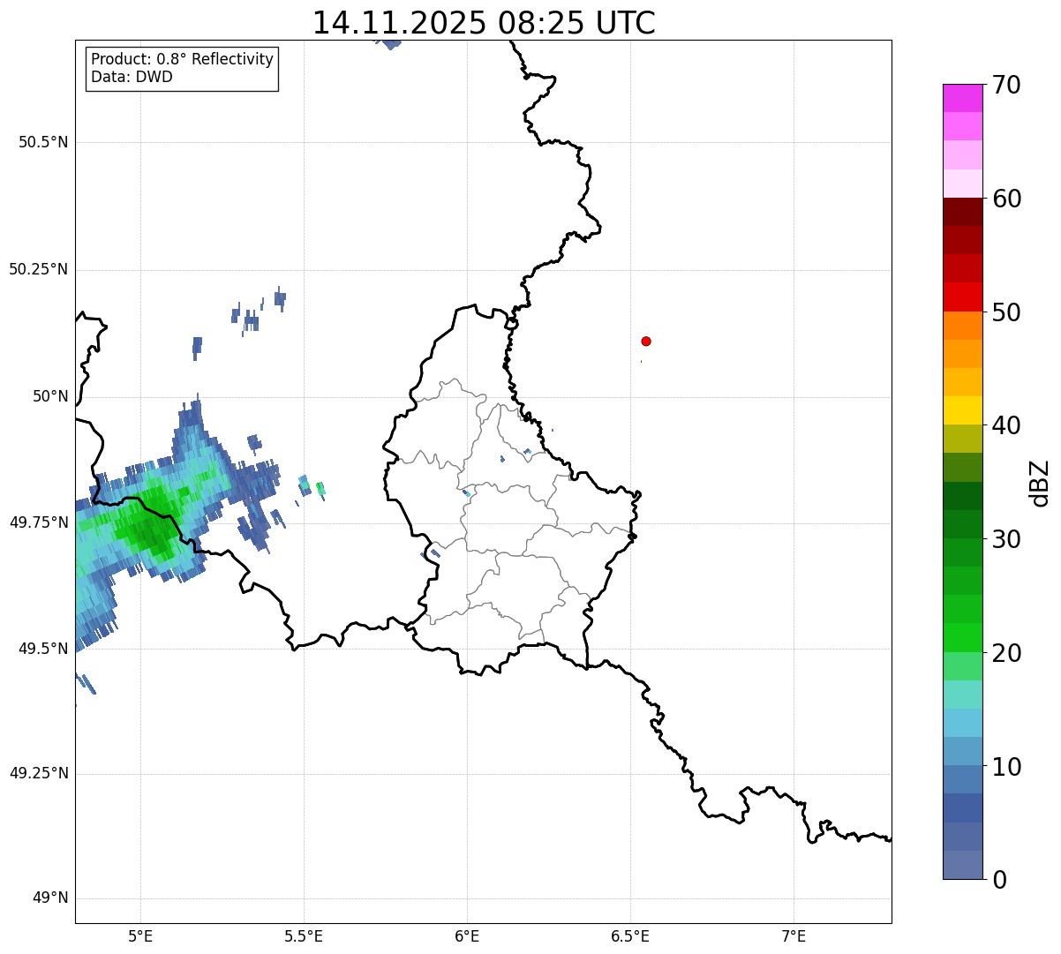Image resolution: width=1061 pixels, height=954 pixels.
Task: Click the colorbar tick label '10'
Action: click(1006, 766)
